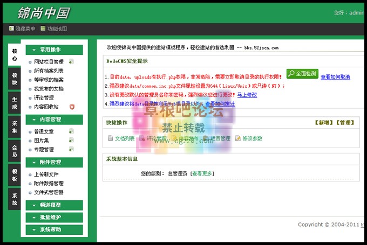Viewport: 367px width, 245px height.
Task: Click the 全面检测 button
Action: point(302,74)
